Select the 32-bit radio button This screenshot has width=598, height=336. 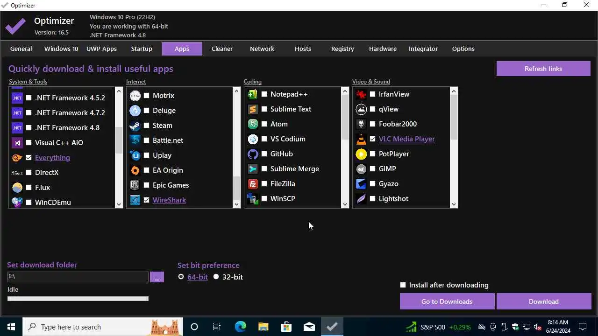pos(216,277)
